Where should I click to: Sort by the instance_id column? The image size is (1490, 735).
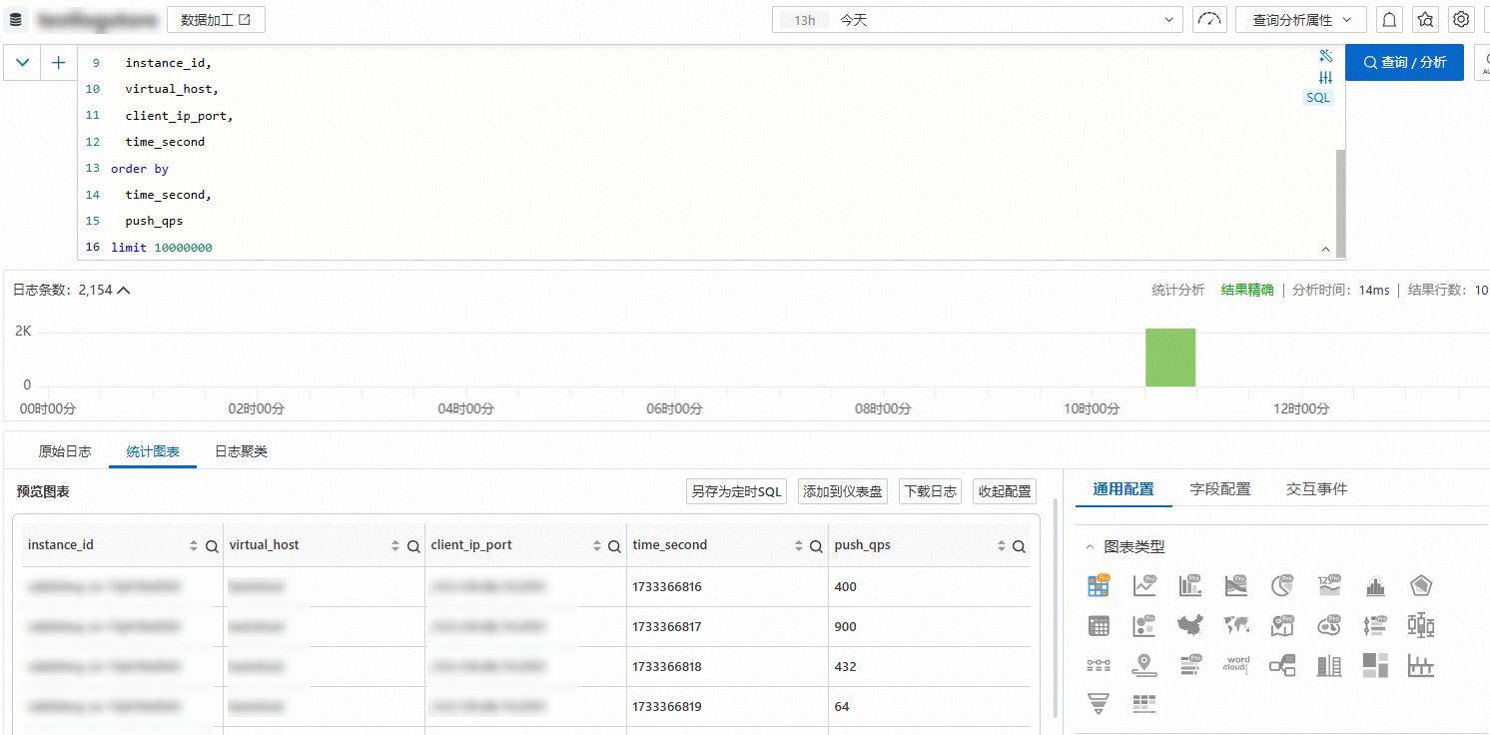(x=194, y=546)
